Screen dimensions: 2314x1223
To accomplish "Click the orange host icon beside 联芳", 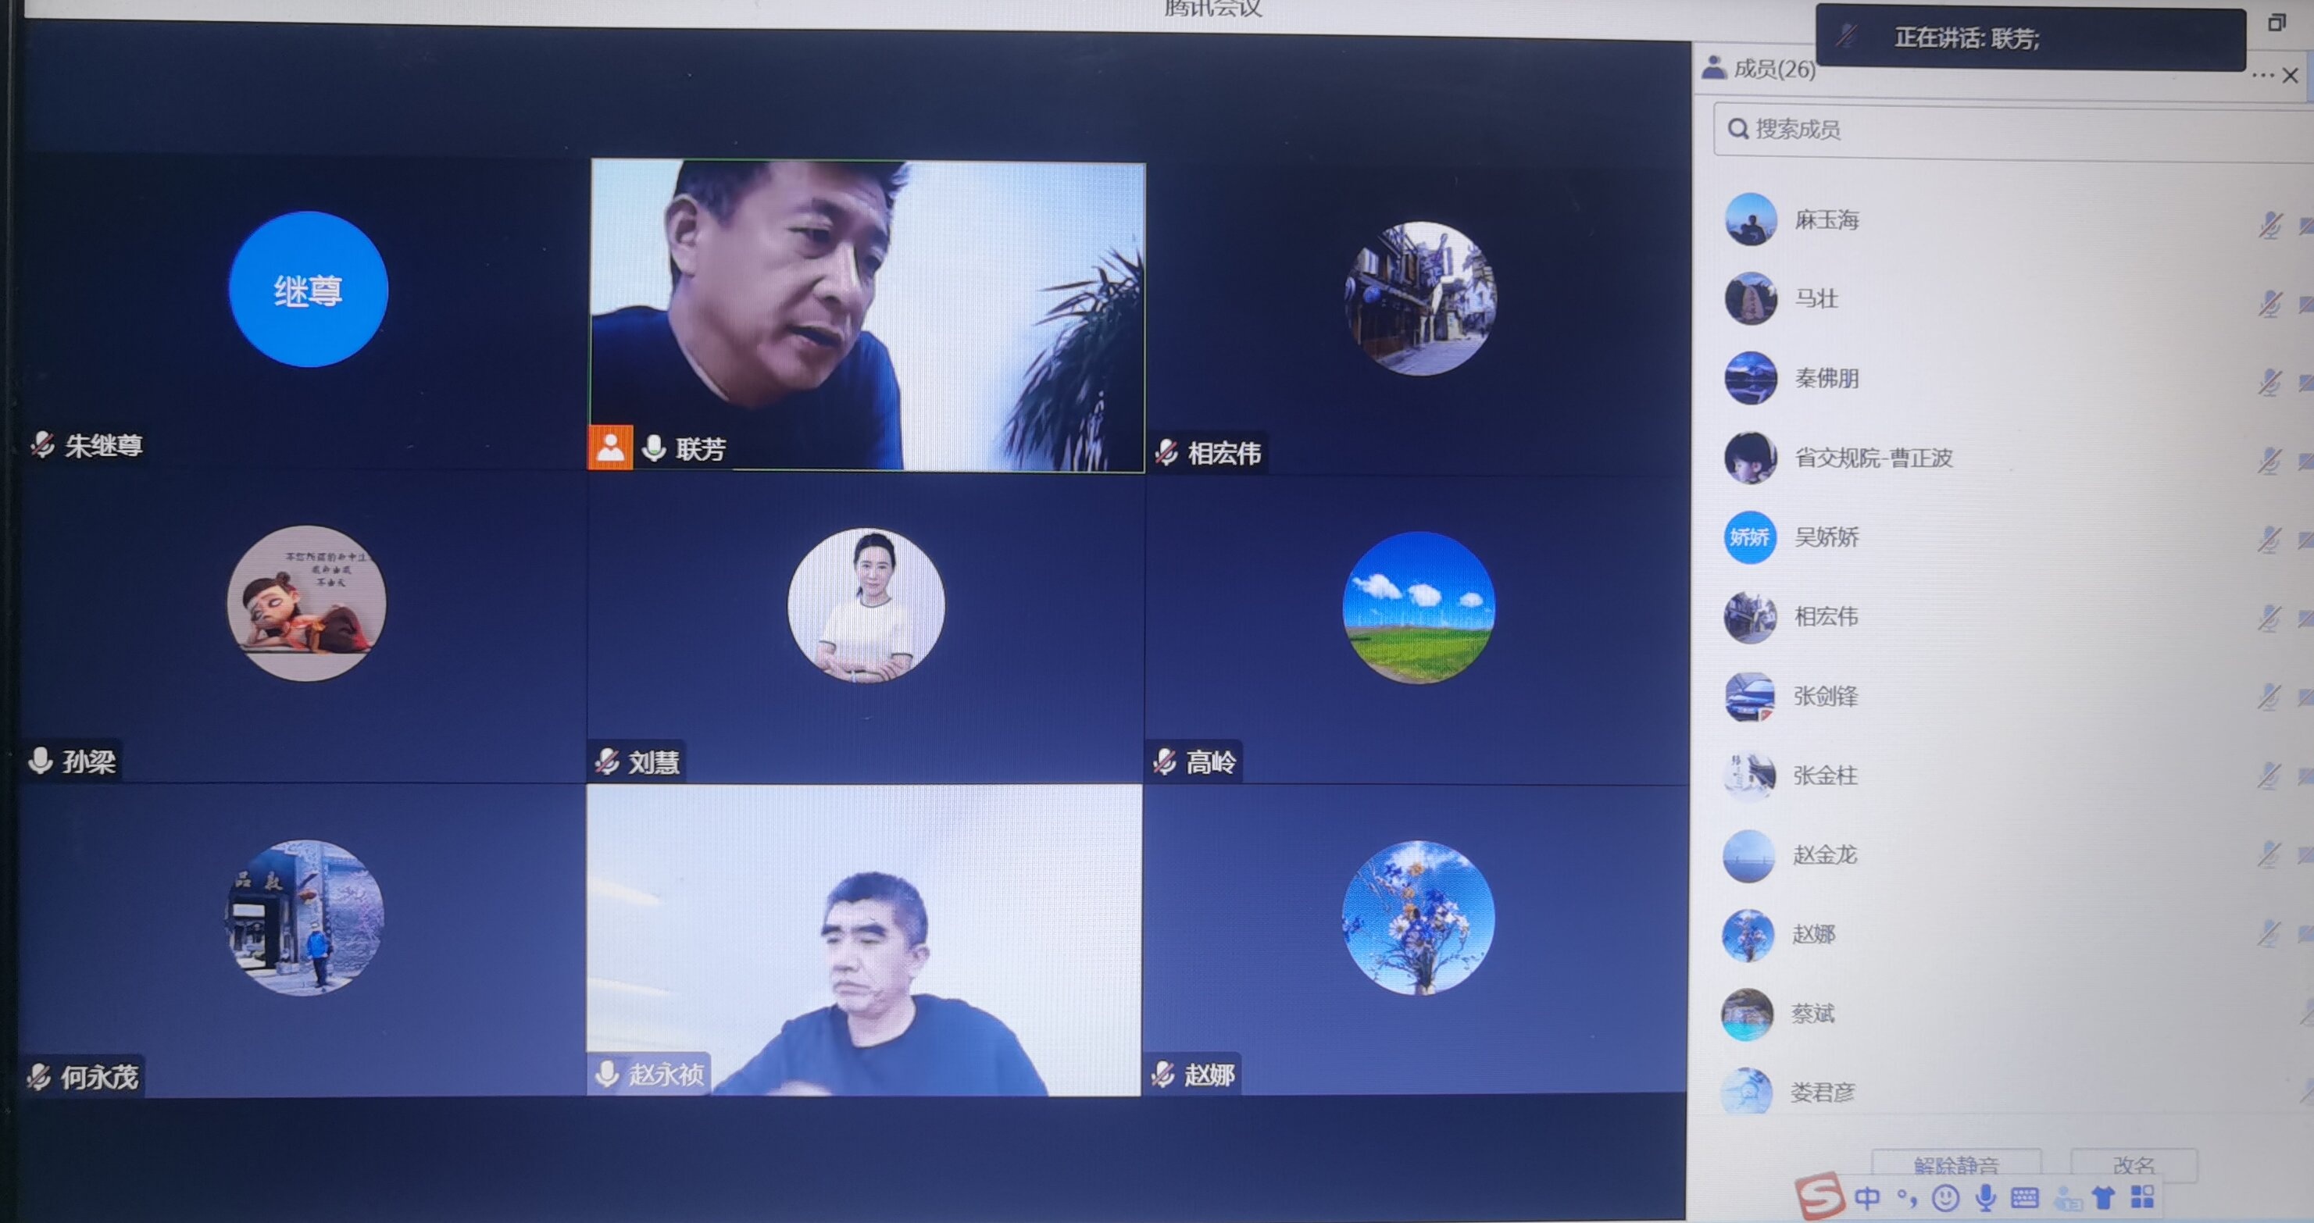I will click(x=610, y=447).
